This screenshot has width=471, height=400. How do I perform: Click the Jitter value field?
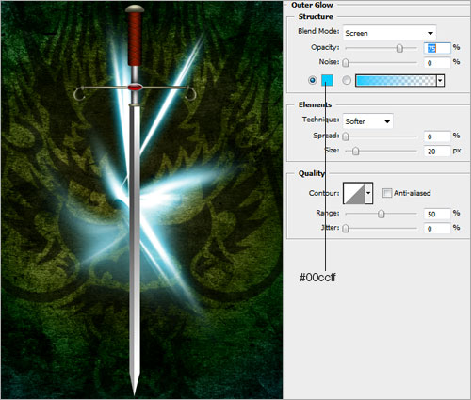pos(437,229)
